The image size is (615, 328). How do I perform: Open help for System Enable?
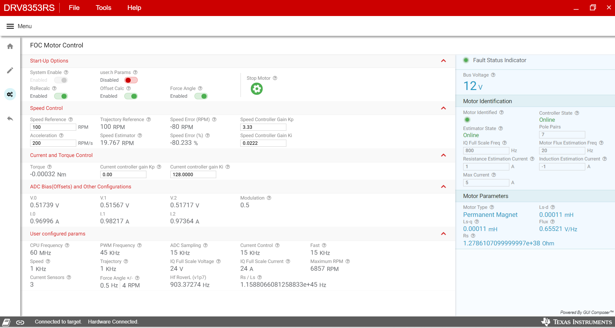point(66,72)
